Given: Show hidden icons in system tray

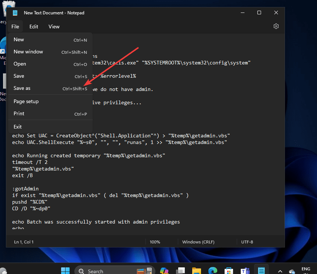Looking at the screenshot, I should pyautogui.click(x=280, y=271).
